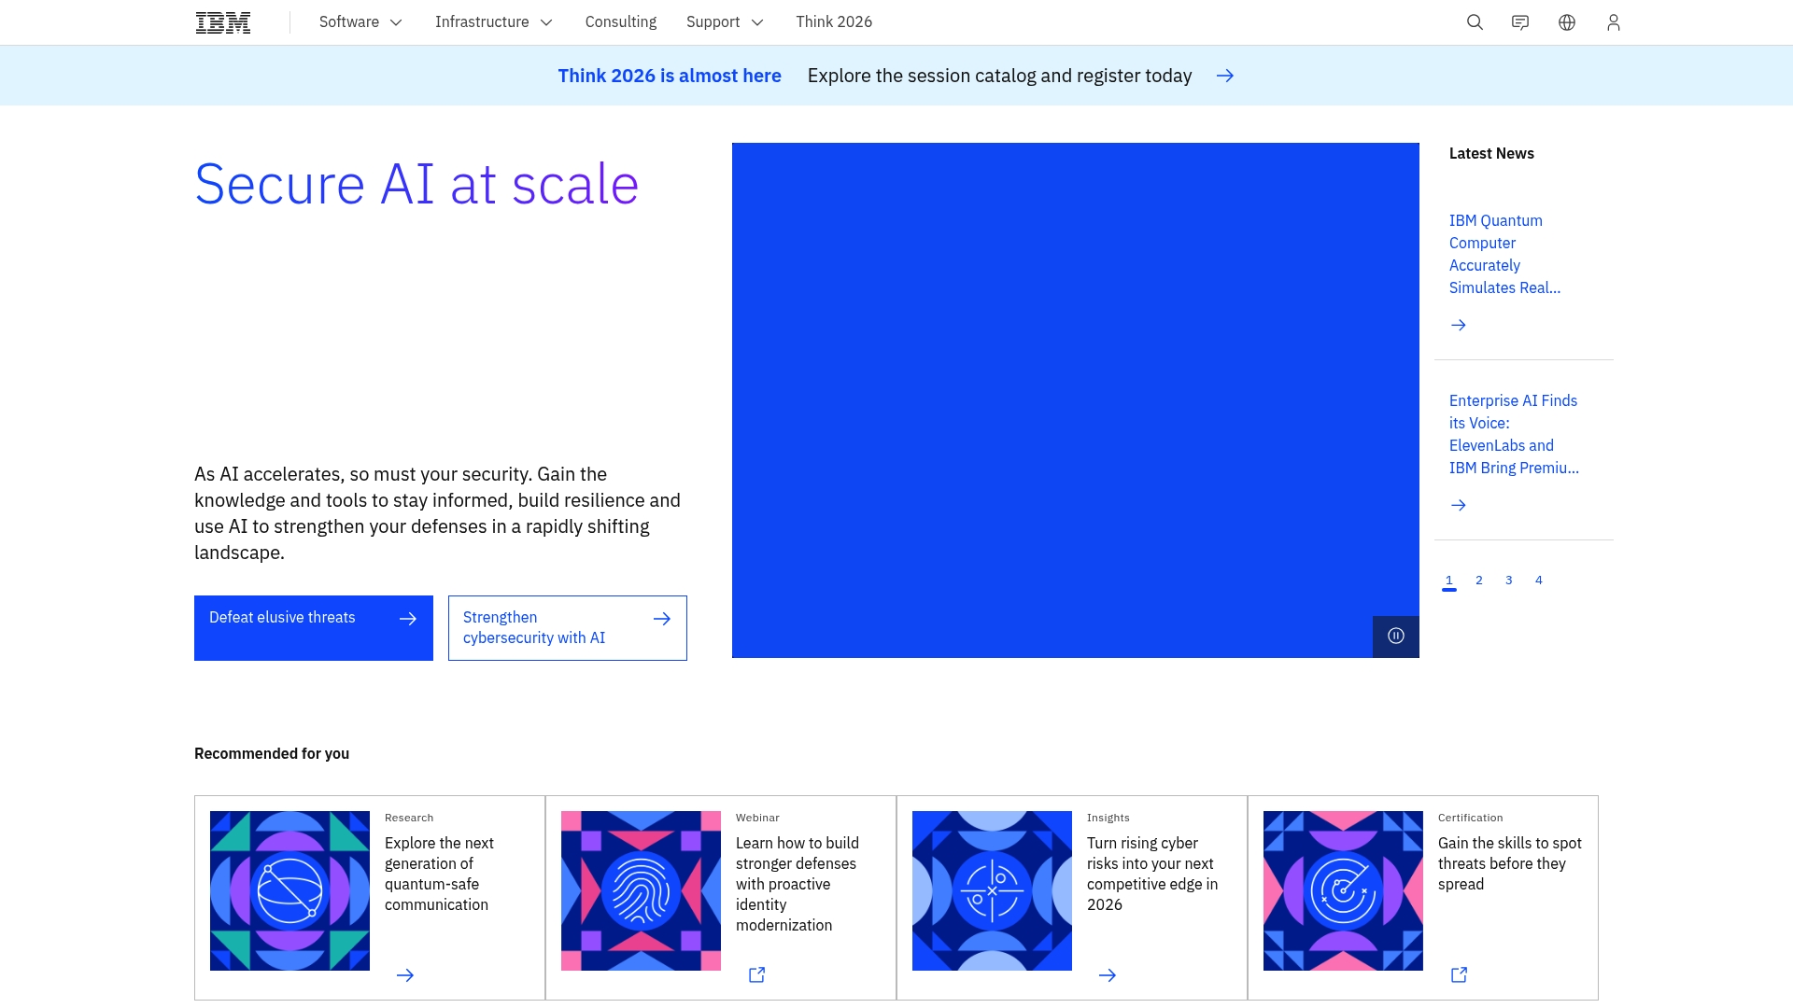Screen dimensions: 1793x1008
Task: Open the language globe selector
Action: tap(1567, 21)
